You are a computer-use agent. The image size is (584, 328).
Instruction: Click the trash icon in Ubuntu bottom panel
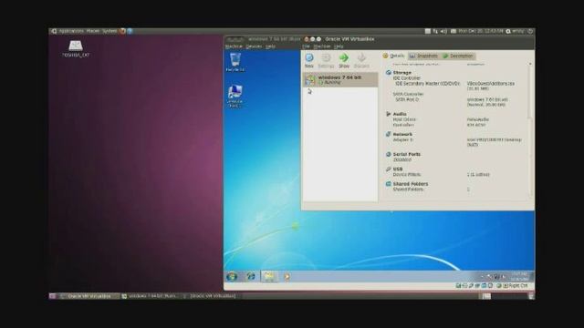(x=531, y=296)
